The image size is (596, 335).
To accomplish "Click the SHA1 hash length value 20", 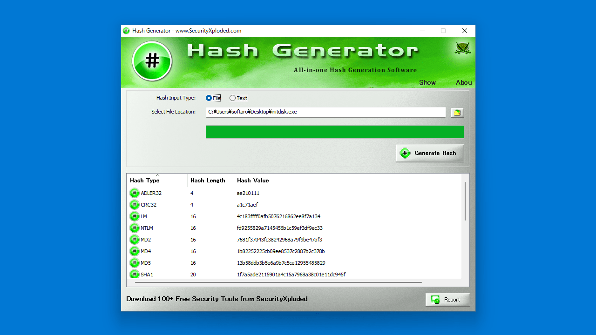I will pyautogui.click(x=193, y=275).
